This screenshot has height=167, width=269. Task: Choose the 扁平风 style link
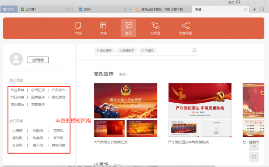(x=38, y=145)
